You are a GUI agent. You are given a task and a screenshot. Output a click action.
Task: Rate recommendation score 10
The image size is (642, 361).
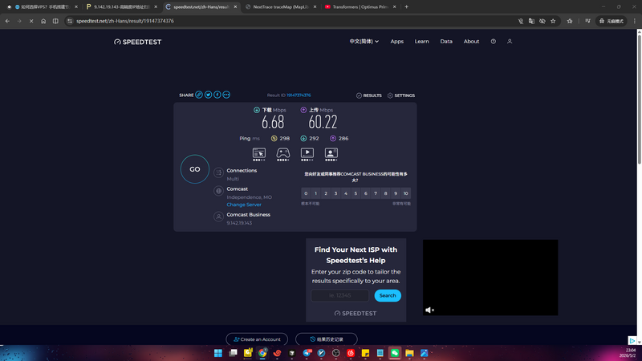pos(406,193)
